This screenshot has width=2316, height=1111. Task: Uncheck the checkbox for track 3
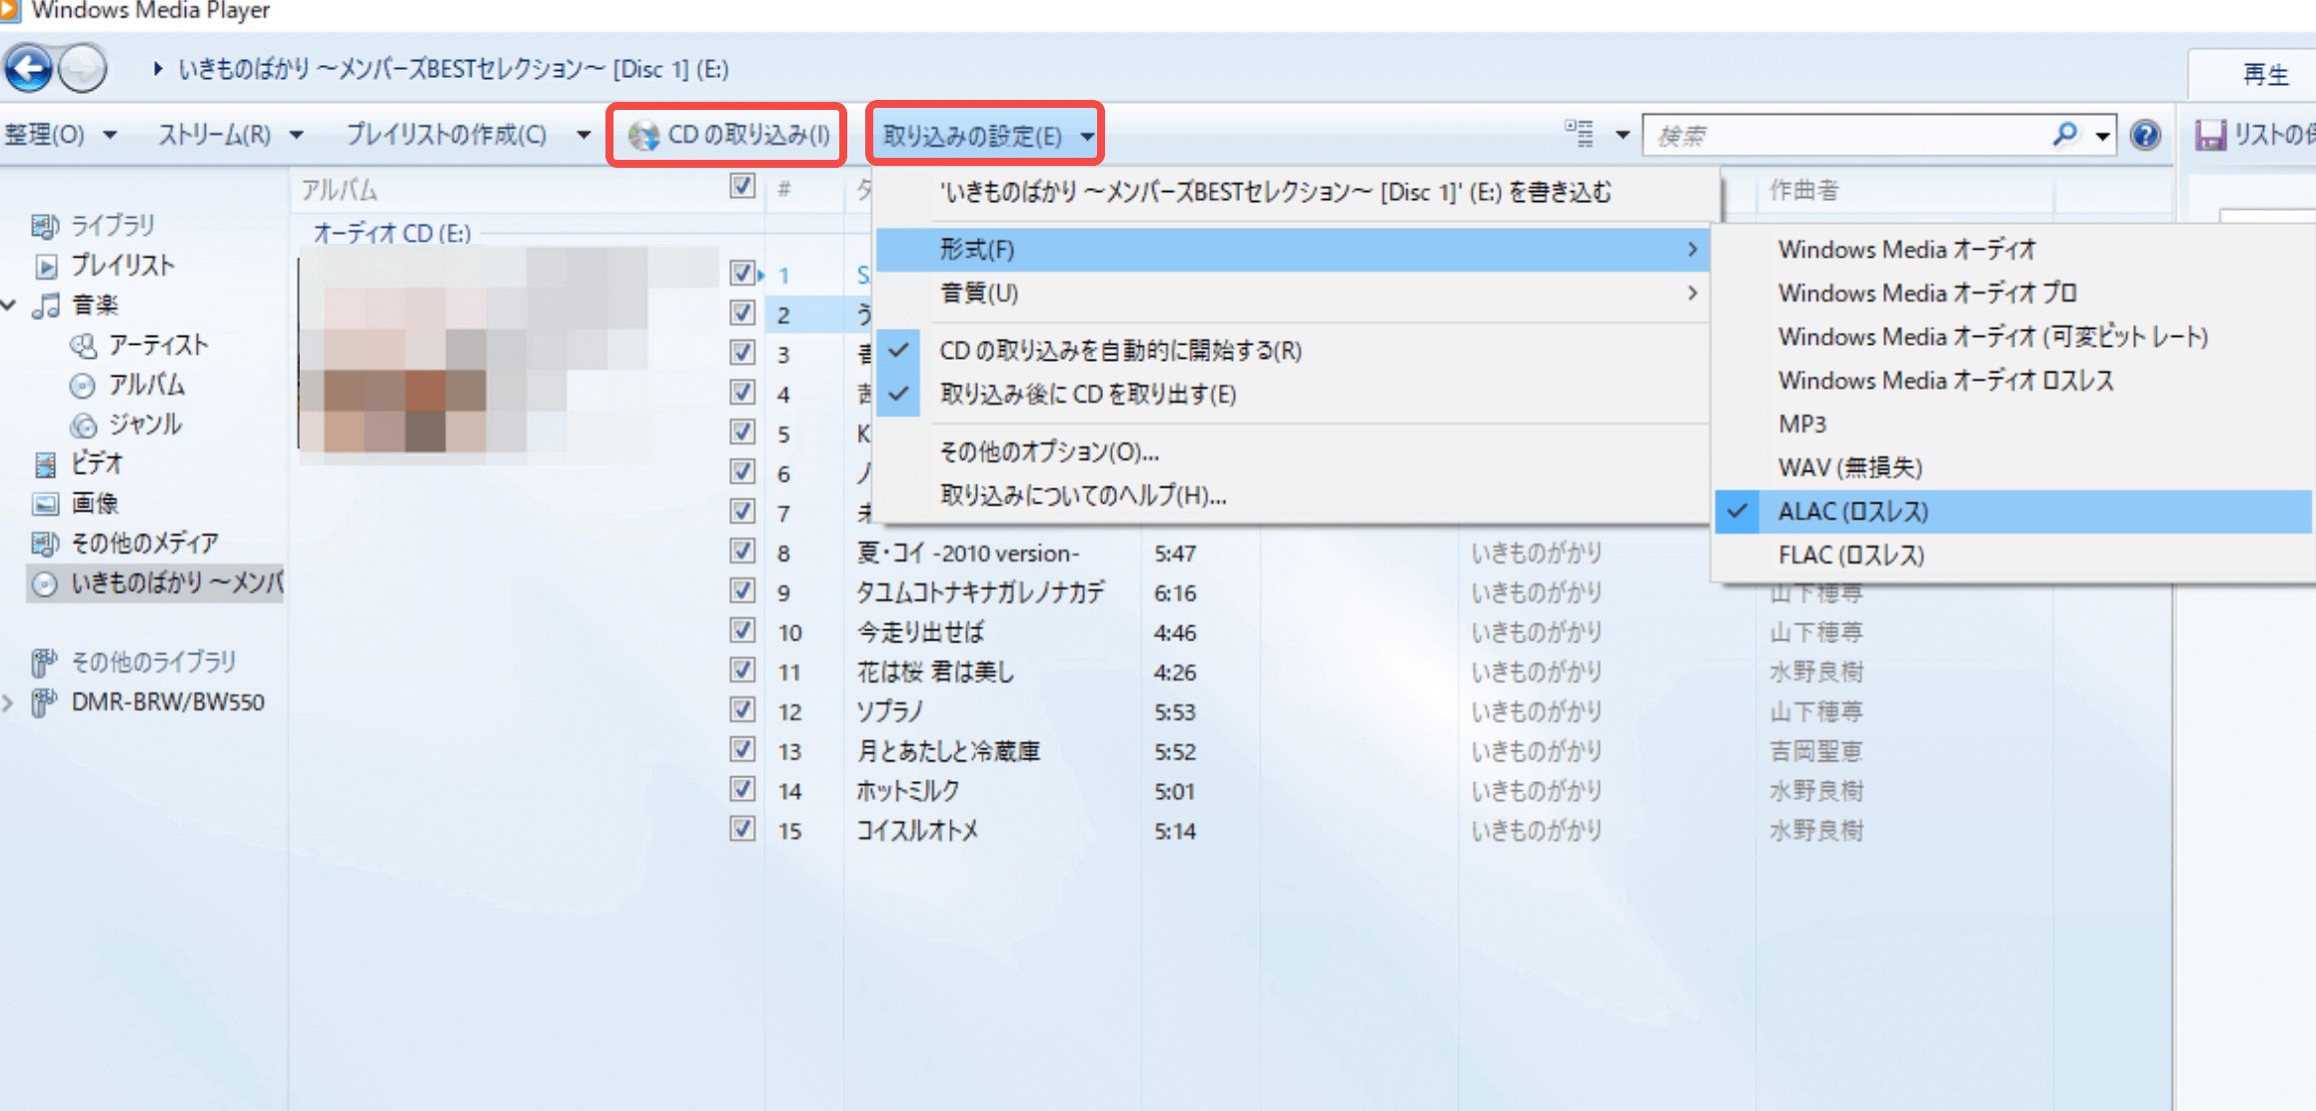[x=742, y=352]
